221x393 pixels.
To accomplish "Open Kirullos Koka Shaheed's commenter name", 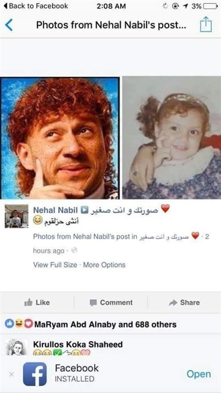I will tap(78, 344).
